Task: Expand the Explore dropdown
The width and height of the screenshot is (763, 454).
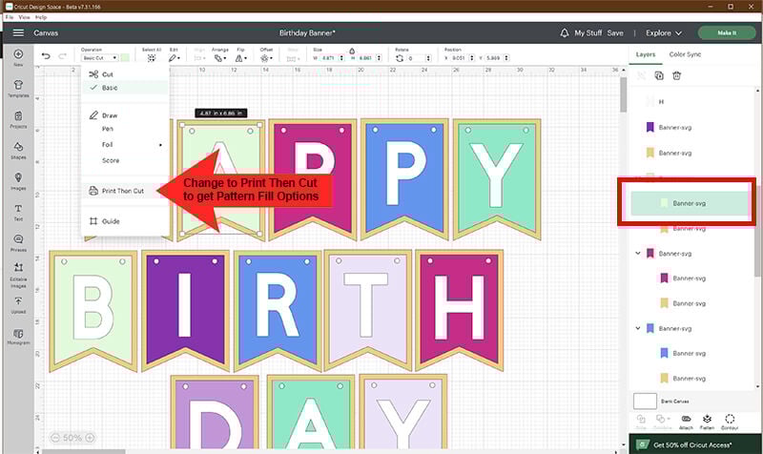Action: coord(664,32)
